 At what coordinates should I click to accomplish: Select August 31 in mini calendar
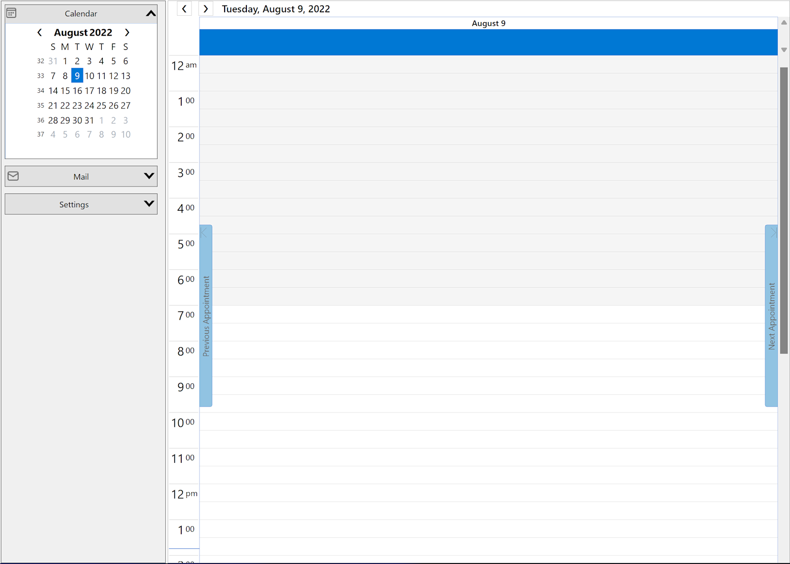click(x=89, y=120)
